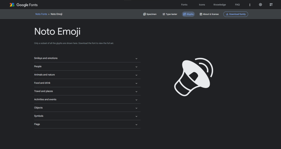Expand the Flags glyph category
The image size is (281, 149).
click(x=87, y=124)
